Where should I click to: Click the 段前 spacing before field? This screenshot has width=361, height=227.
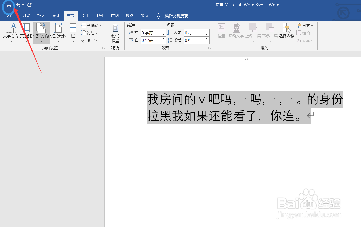(195, 33)
